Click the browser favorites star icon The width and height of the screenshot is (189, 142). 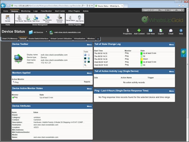tap(183, 6)
